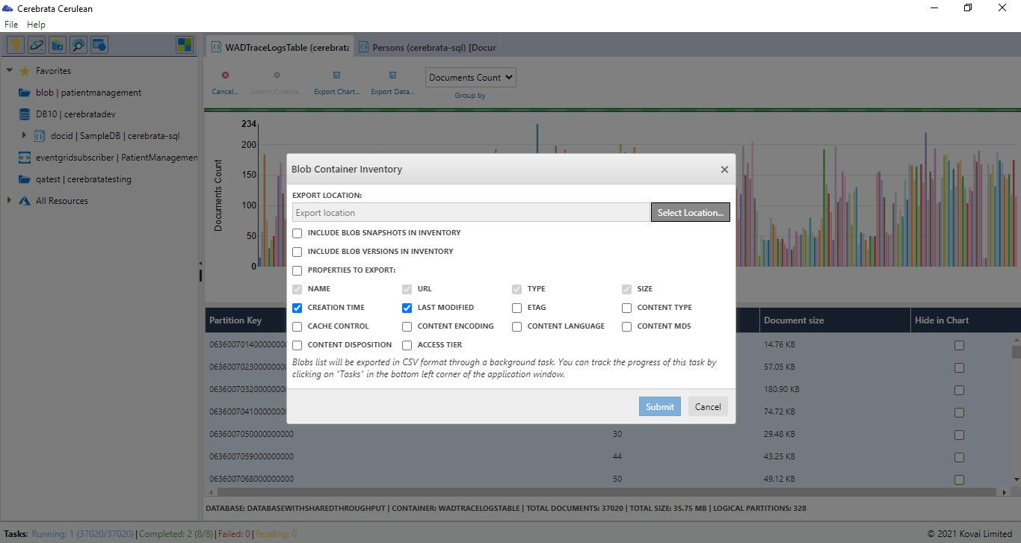Image resolution: width=1021 pixels, height=543 pixels.
Task: Open the Help menu
Action: coord(36,25)
